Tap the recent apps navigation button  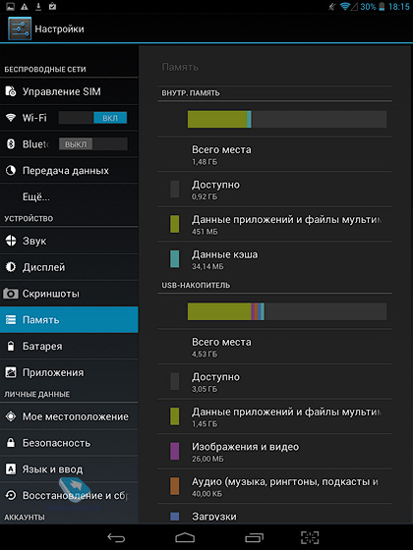click(255, 537)
